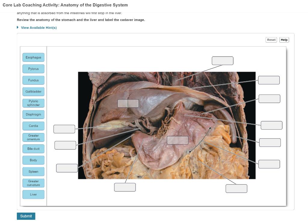Click the topmost blank answer box above the cadaver
308x224 pixels.
(223, 61)
